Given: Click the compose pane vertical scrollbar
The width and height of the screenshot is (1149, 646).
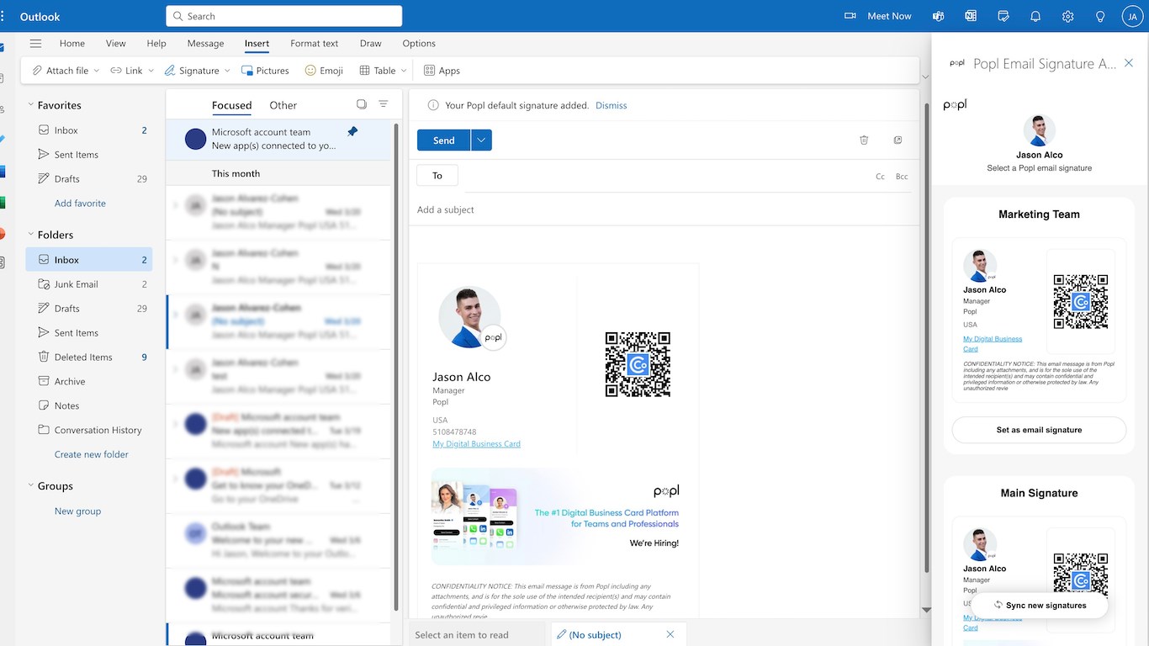Looking at the screenshot, I should pos(926,336).
